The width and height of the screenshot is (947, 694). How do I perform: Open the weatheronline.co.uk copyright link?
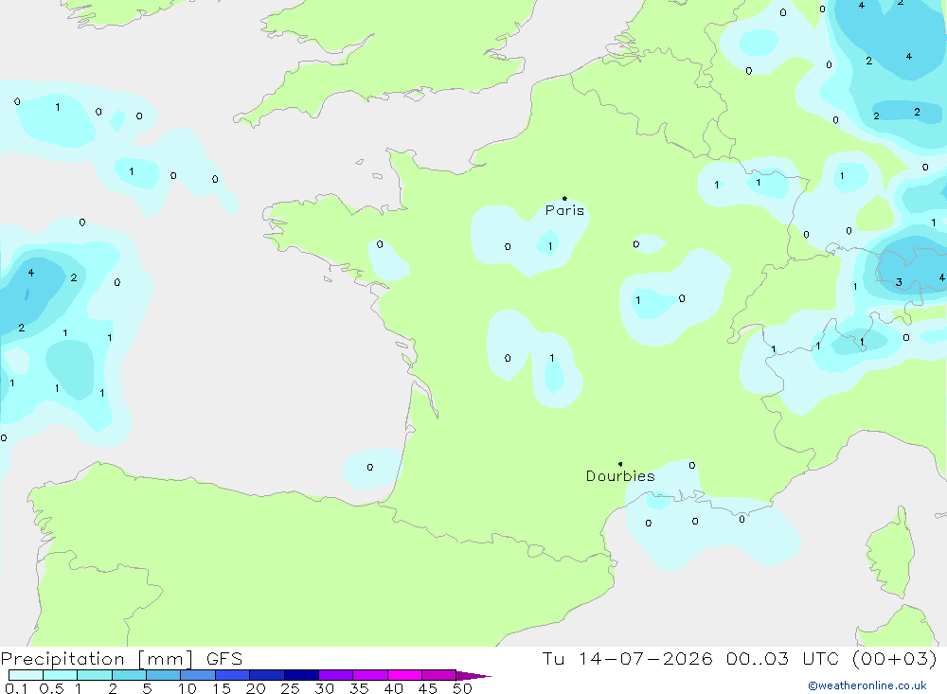point(867,685)
